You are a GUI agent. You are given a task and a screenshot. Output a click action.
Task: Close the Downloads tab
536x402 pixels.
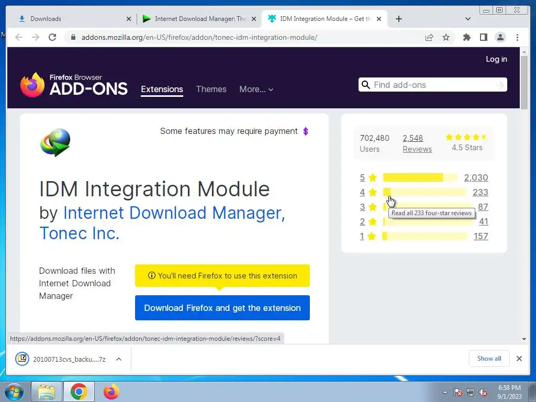tap(129, 19)
